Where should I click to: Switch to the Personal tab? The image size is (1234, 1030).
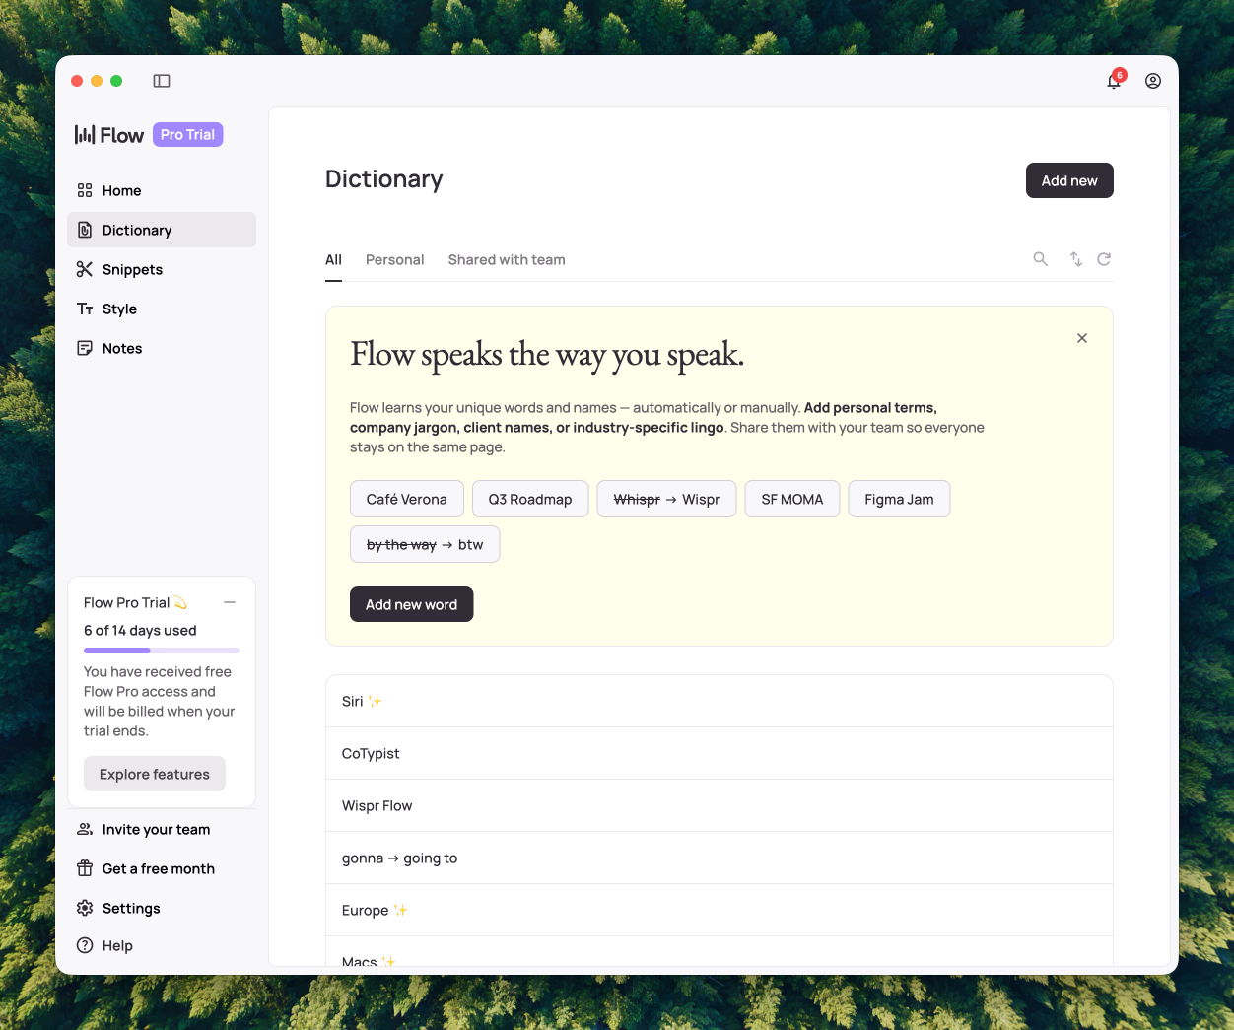coord(394,259)
